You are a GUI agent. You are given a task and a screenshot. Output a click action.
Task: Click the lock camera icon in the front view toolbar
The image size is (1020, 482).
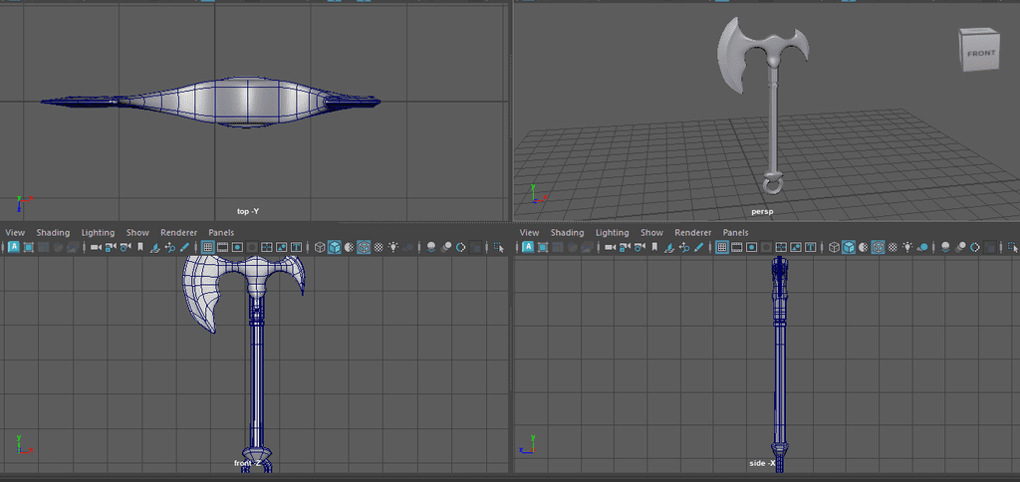coord(111,247)
